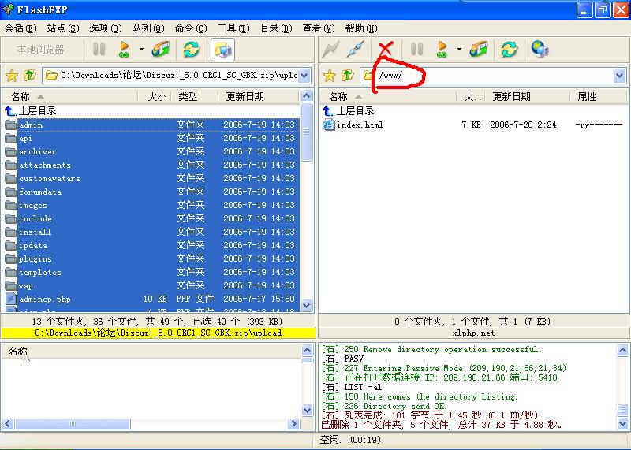Open the 命令 menu
This screenshot has width=631, height=450.
pyautogui.click(x=191, y=28)
